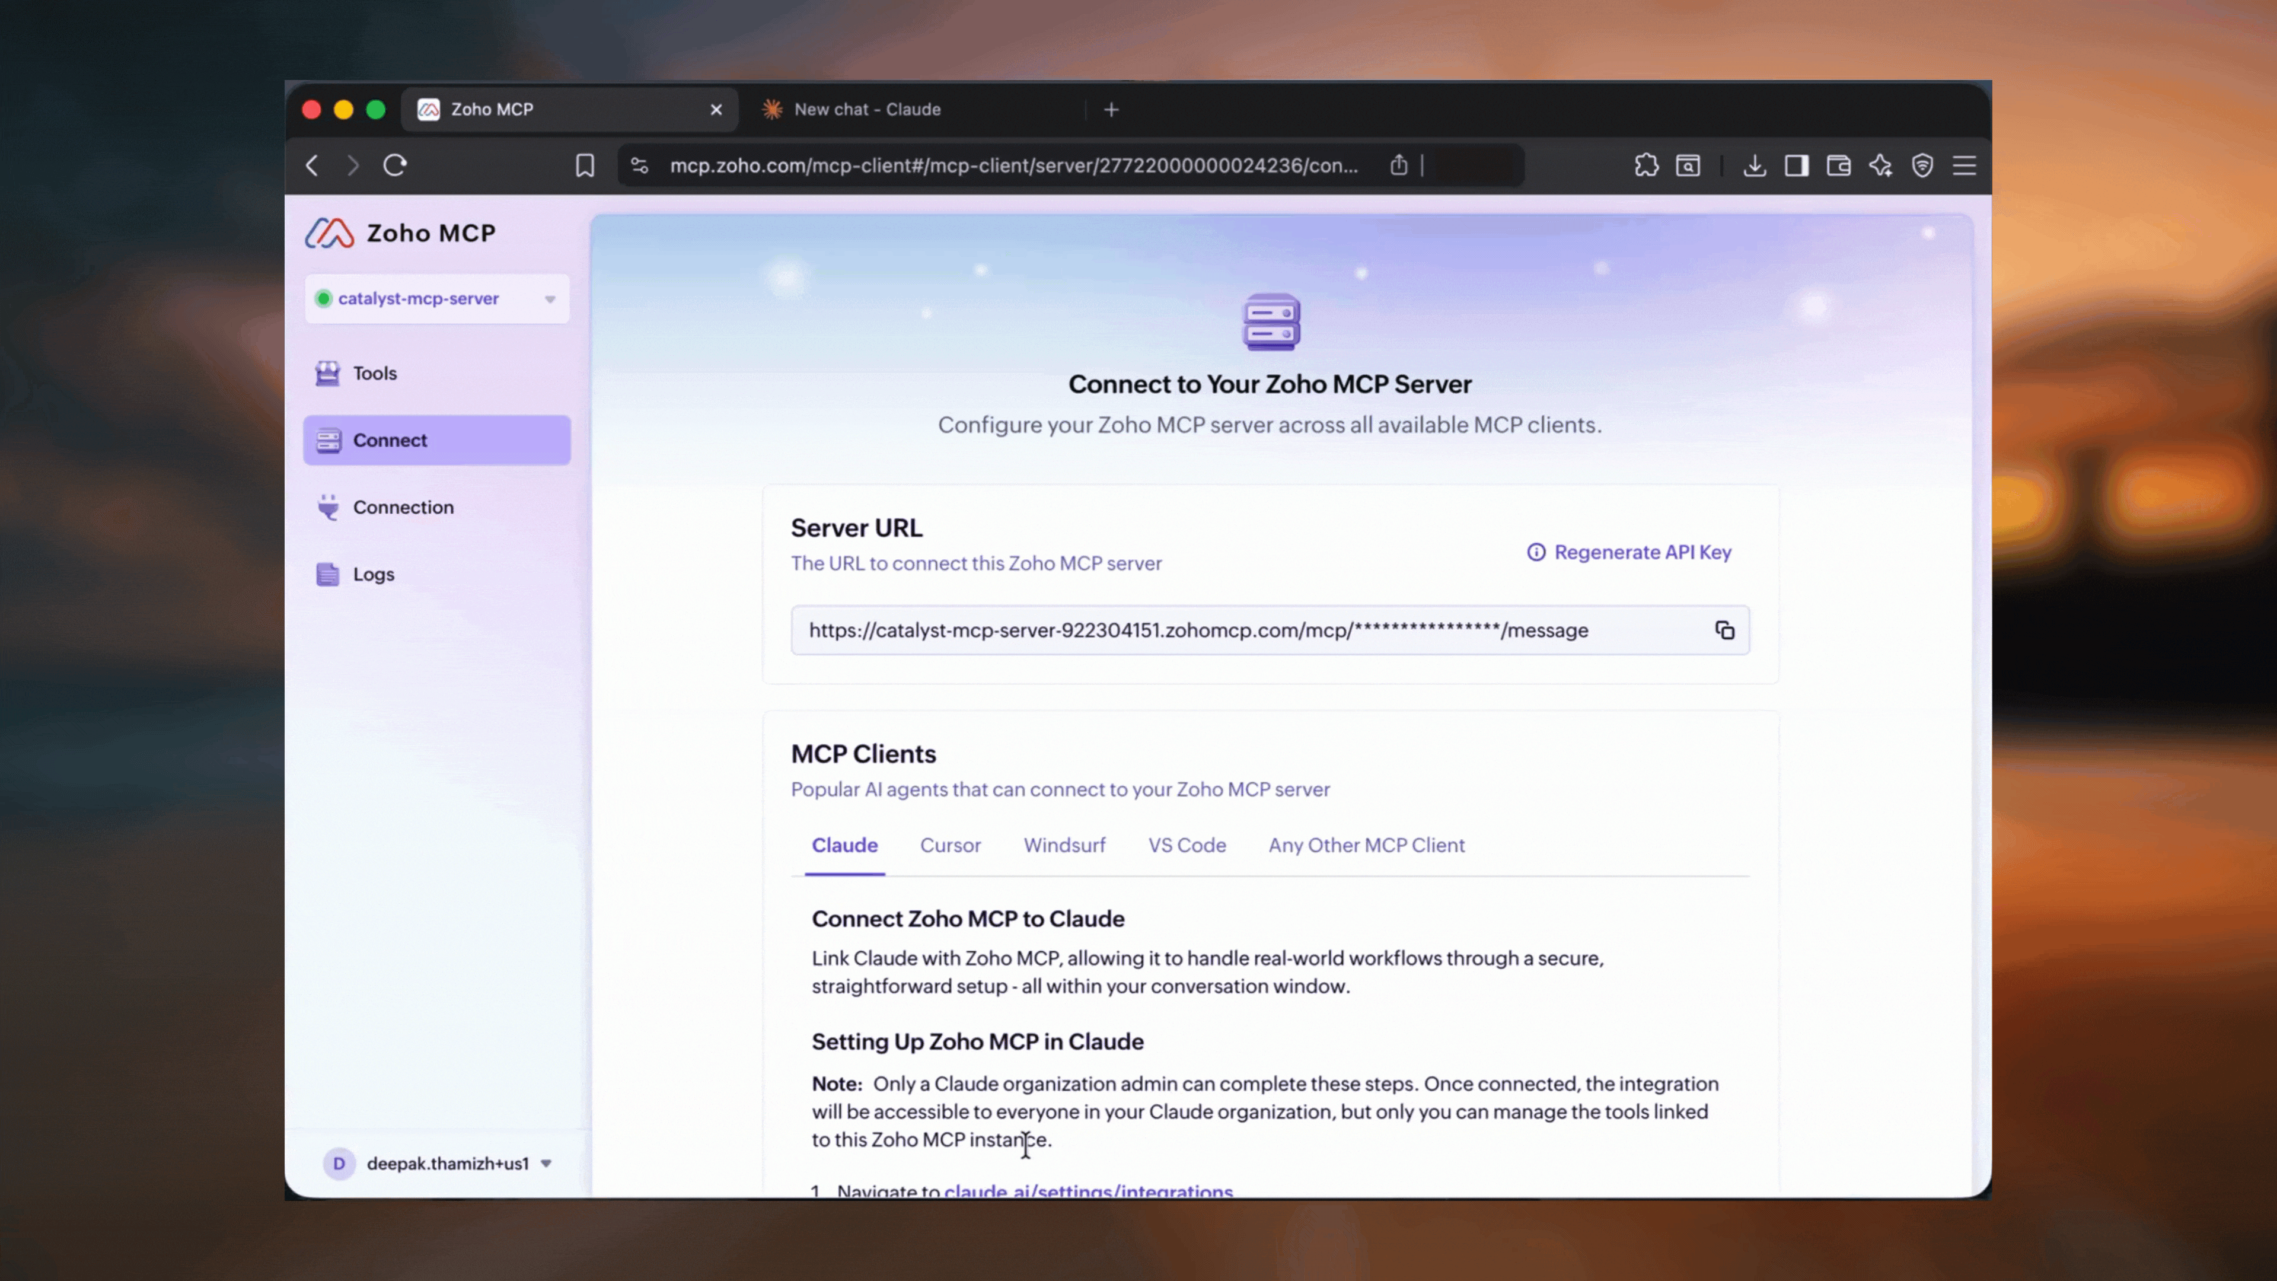Toggle the browser sidebar panel icon

1796,165
